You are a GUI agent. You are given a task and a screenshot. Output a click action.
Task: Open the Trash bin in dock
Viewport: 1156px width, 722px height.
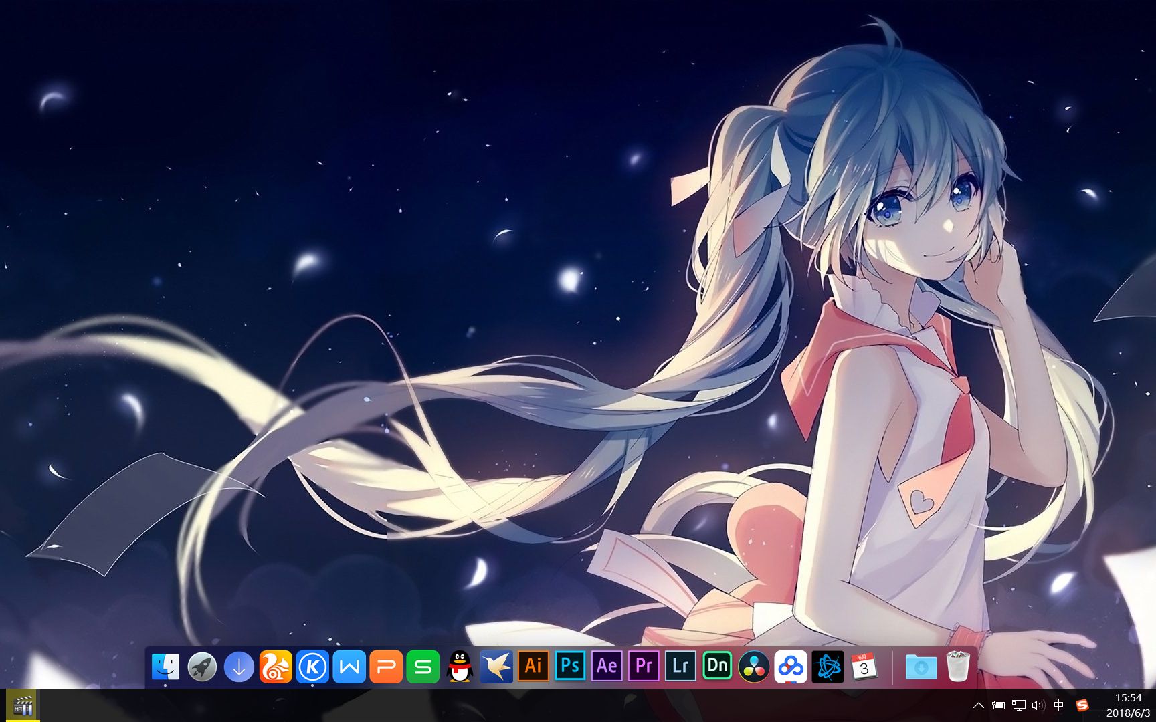pos(958,667)
